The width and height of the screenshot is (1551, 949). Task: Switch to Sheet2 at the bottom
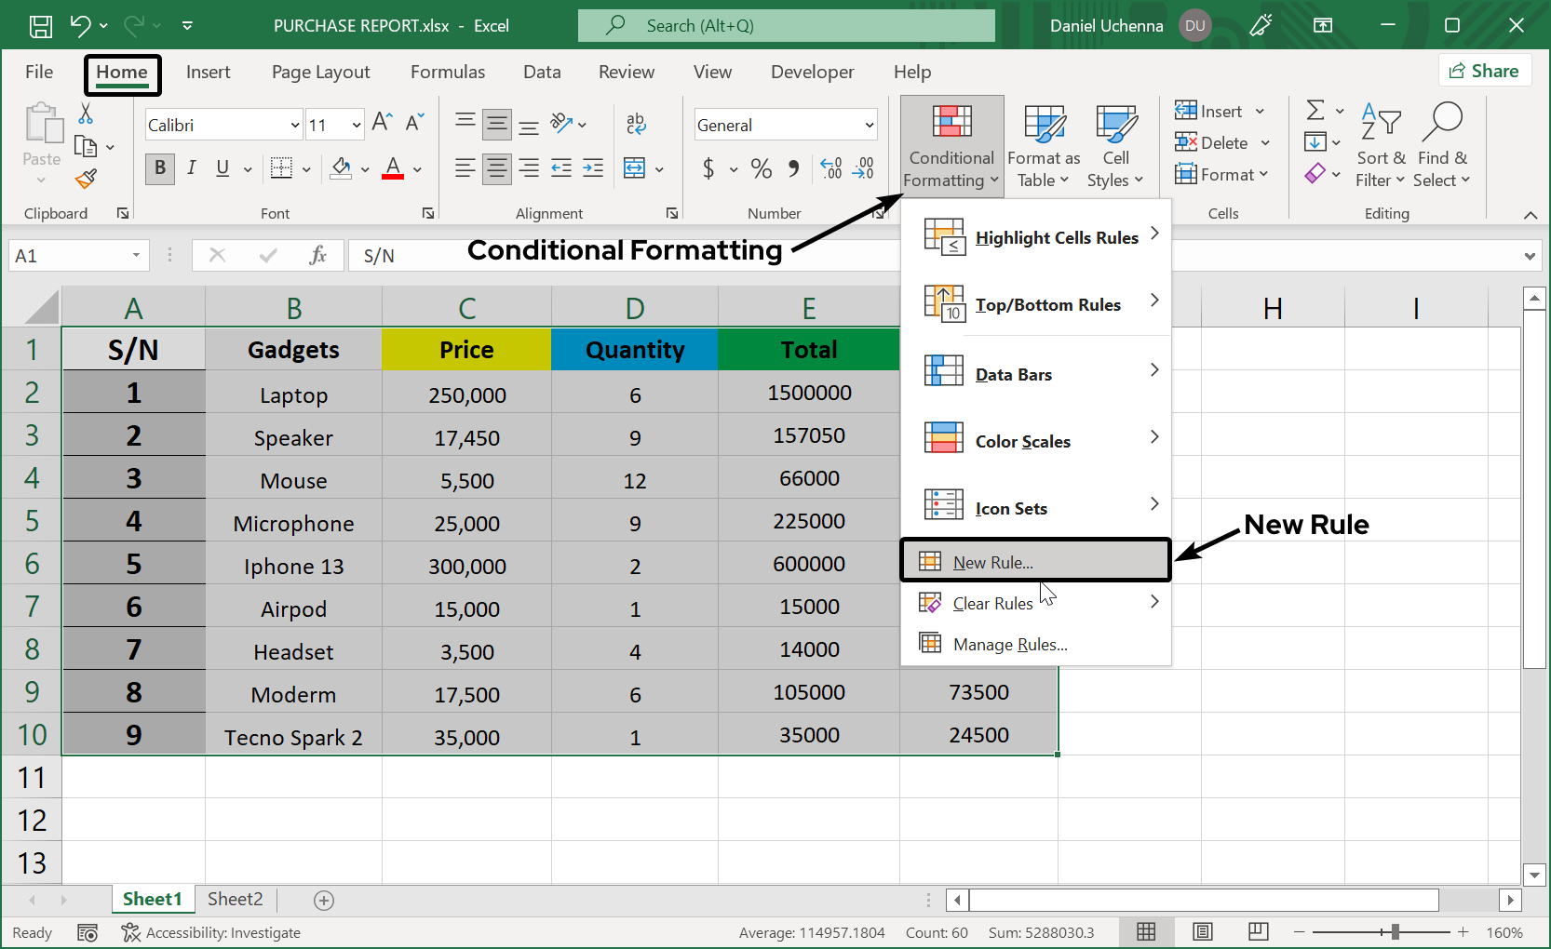click(x=234, y=899)
